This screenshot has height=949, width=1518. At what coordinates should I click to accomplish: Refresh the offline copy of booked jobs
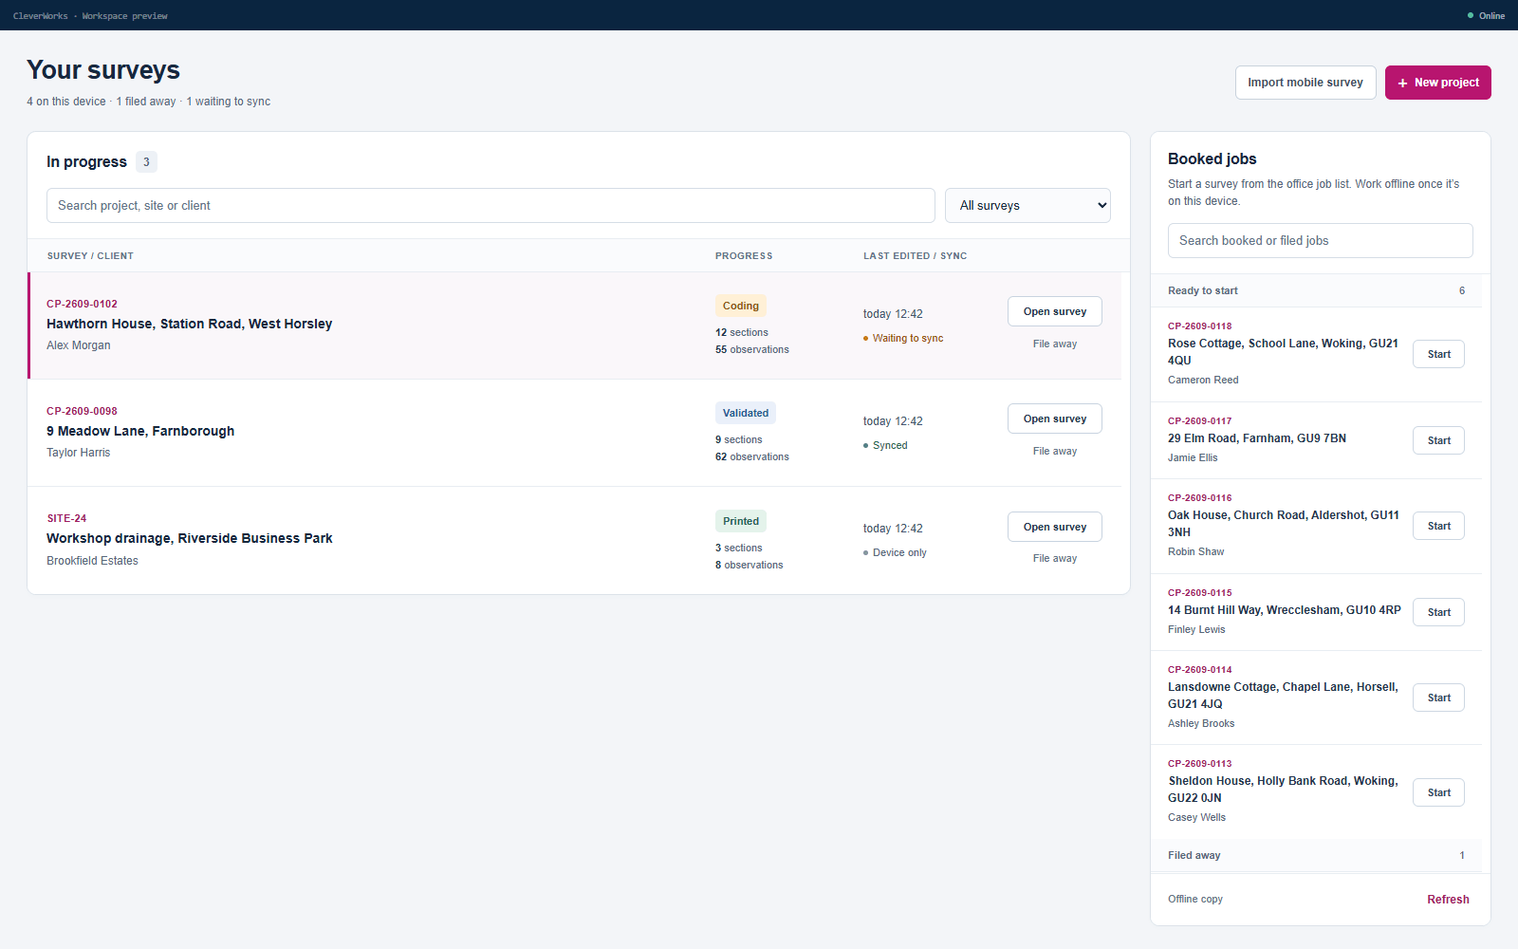click(x=1448, y=900)
